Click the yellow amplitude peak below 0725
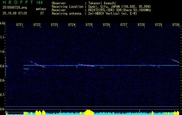Screen dimensions: 182x115 pos(88,112)
